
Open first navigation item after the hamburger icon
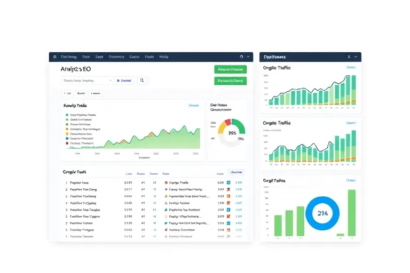69,57
